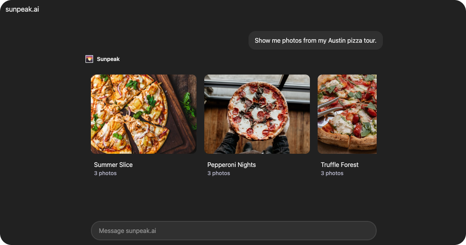Image resolution: width=466 pixels, height=245 pixels.
Task: Open the Truffle Forest album thumbnail
Action: (347, 114)
